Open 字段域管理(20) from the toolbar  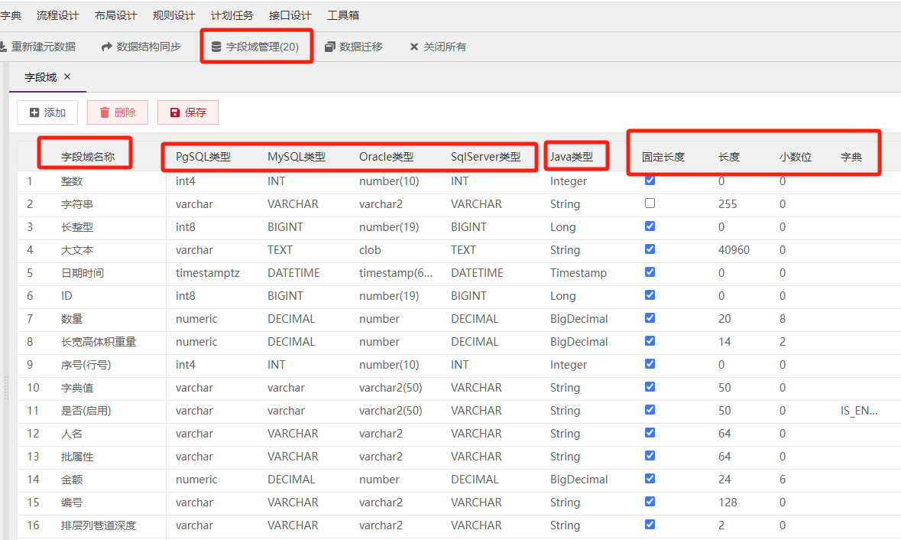pos(255,47)
